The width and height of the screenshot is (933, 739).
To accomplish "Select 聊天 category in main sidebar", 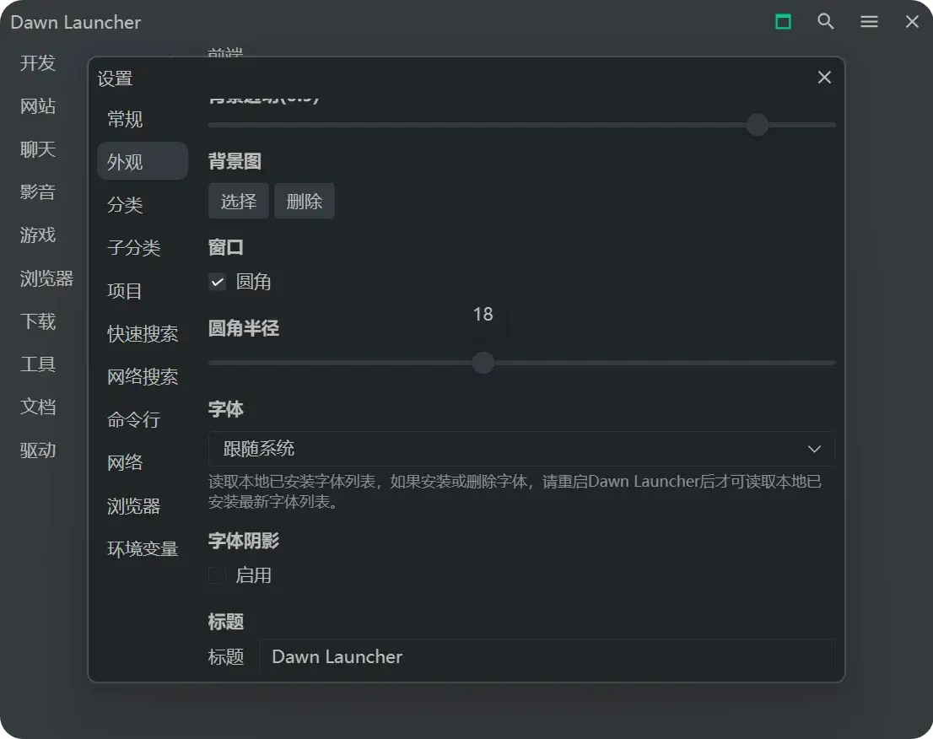I will [x=37, y=148].
